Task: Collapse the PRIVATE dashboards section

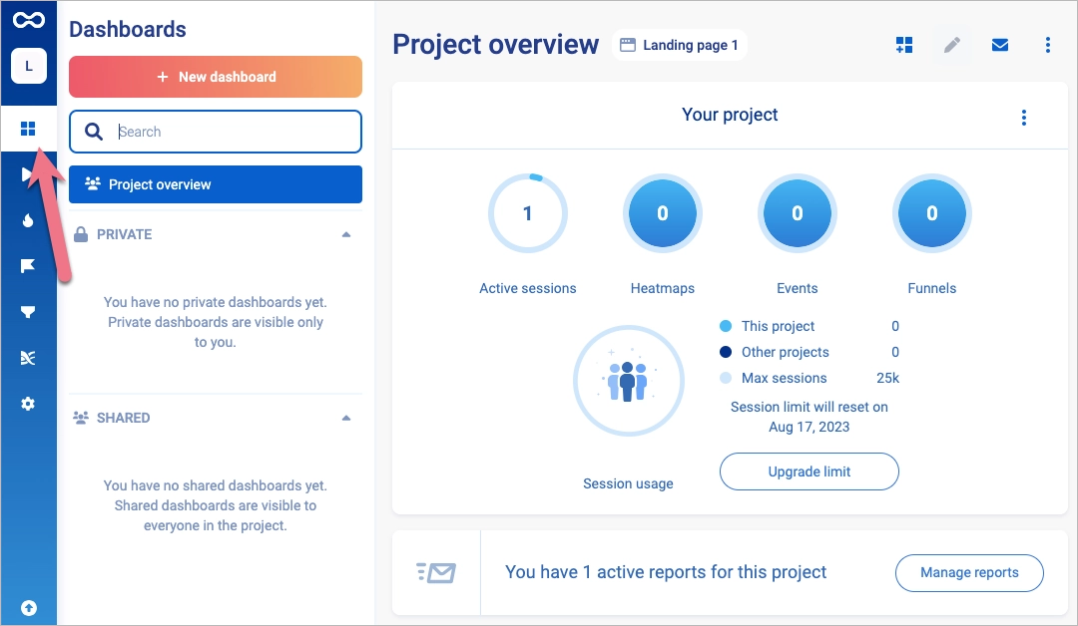Action: point(346,234)
